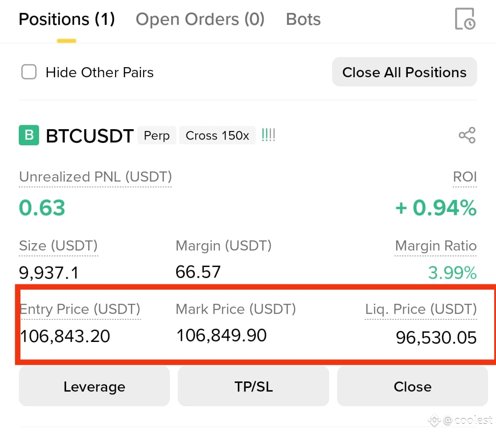Expand the BTCUSDT position details

point(90,135)
